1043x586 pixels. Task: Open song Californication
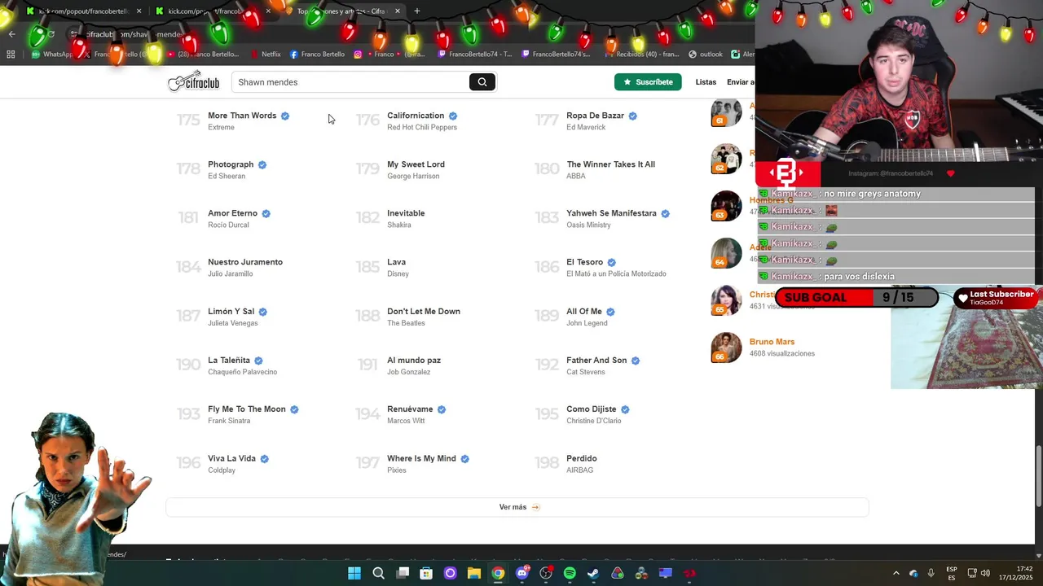[416, 116]
